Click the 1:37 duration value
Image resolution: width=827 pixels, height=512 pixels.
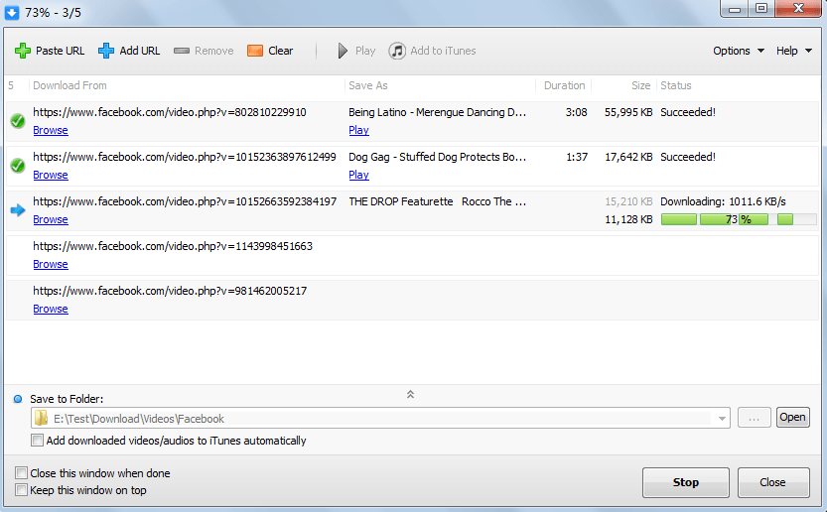[577, 157]
